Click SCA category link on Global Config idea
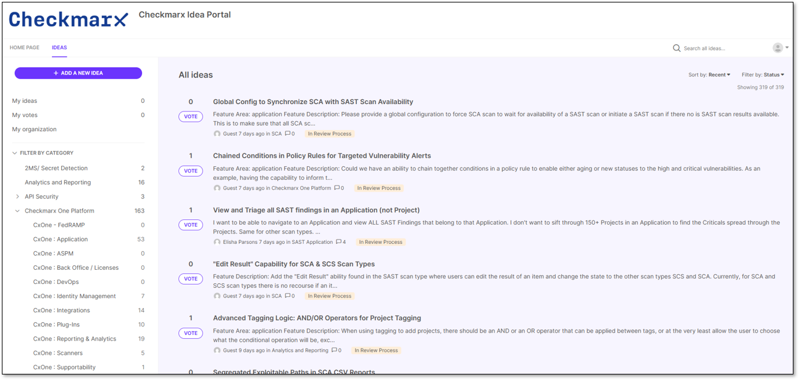This screenshot has width=799, height=380. [277, 134]
